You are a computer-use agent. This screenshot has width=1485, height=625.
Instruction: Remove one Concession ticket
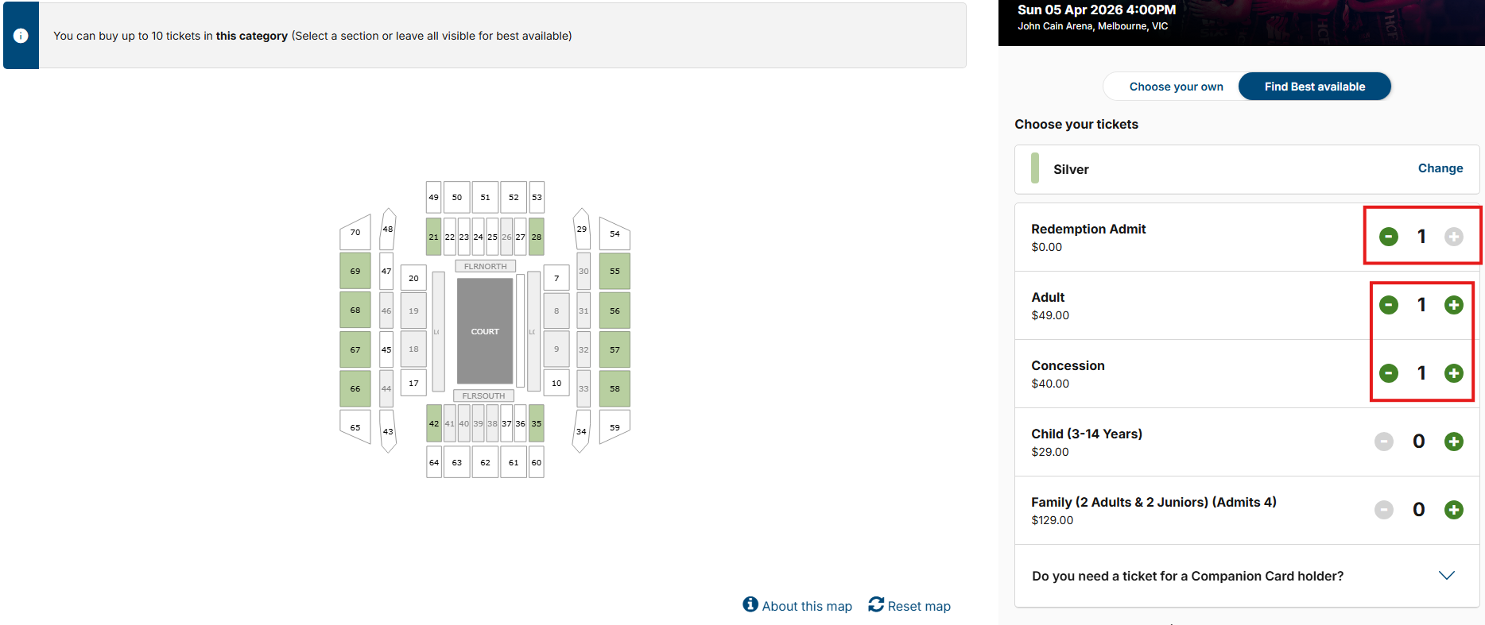1388,373
